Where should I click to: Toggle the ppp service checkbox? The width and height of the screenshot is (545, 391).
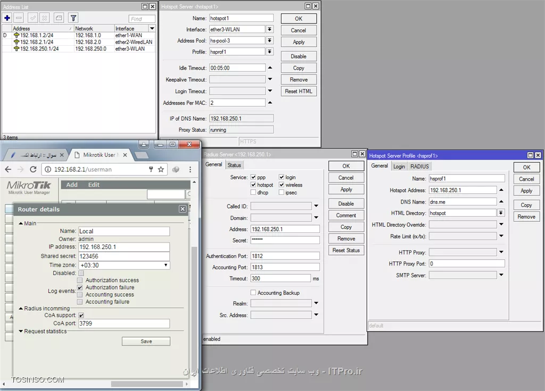[253, 177]
